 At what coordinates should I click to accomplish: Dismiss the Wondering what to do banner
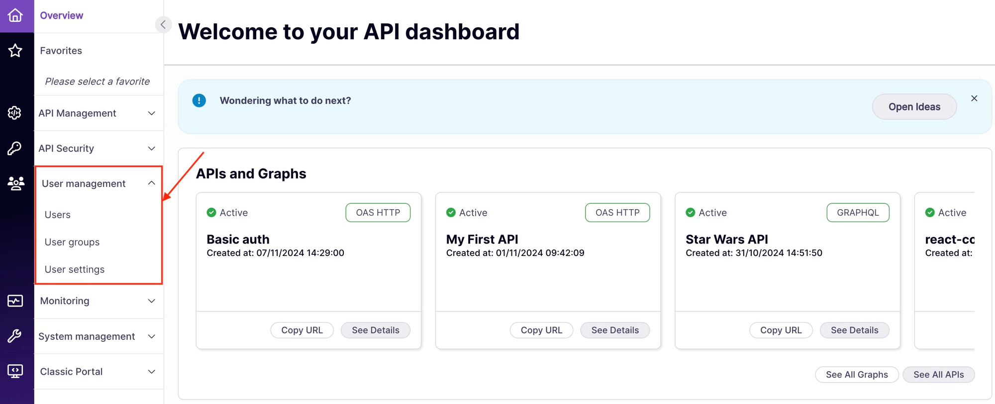pyautogui.click(x=974, y=98)
